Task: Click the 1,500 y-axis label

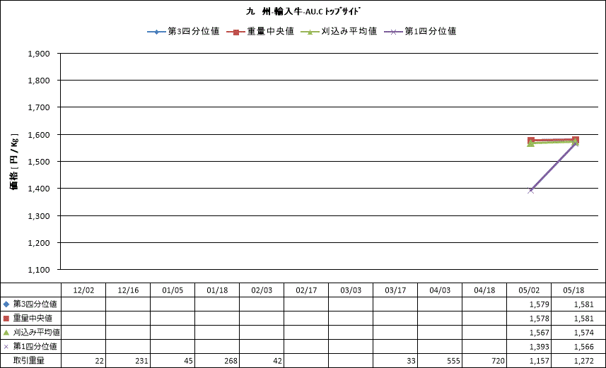Action: (x=39, y=162)
